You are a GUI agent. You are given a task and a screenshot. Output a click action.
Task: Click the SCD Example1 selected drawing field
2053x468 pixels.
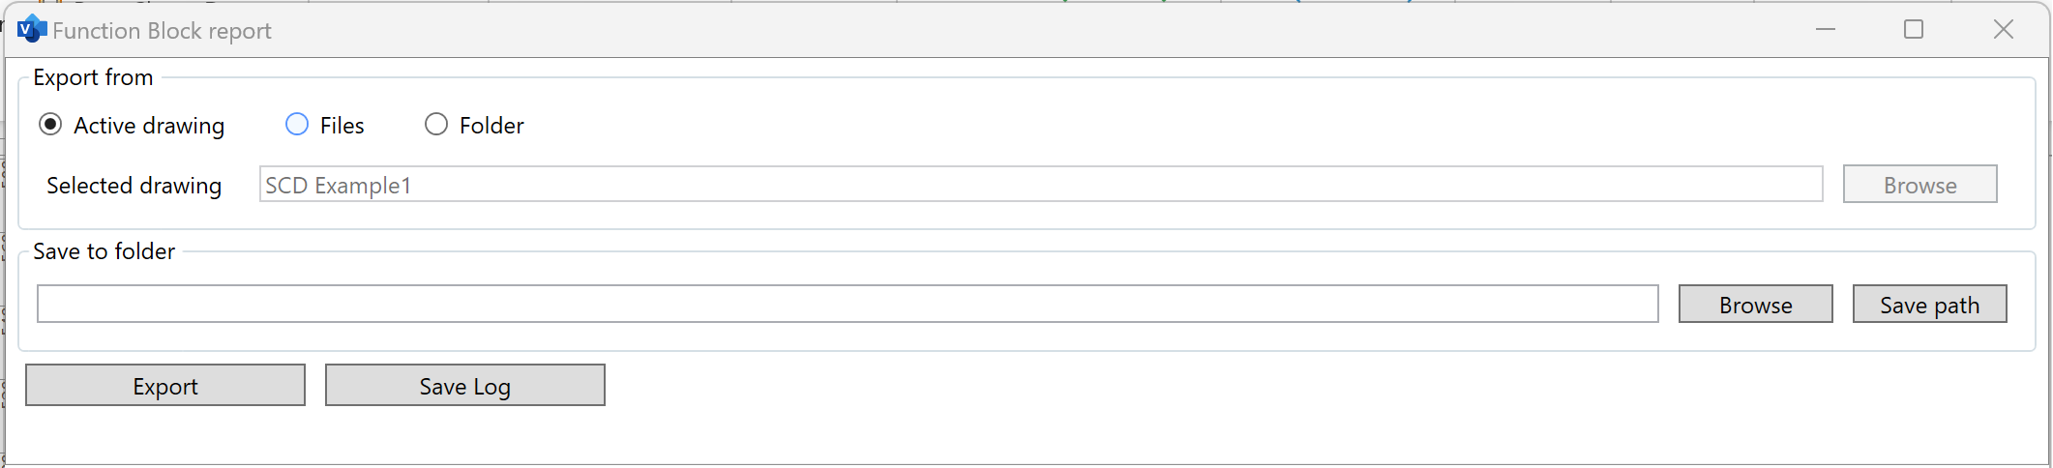click(1041, 185)
